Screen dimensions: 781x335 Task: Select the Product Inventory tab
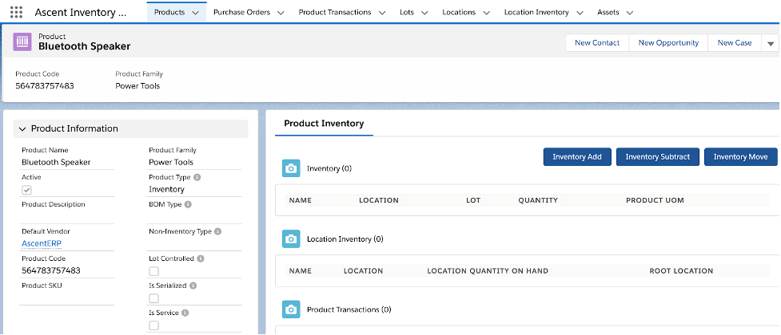324,124
